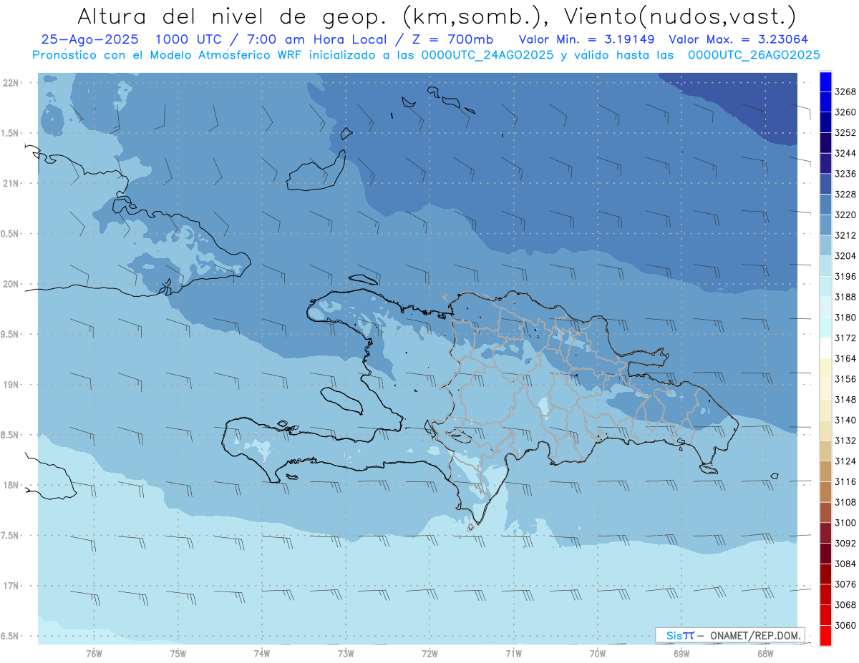Click the colorbar swatch between 3228 and 3220
The image size is (859, 663).
tap(825, 205)
